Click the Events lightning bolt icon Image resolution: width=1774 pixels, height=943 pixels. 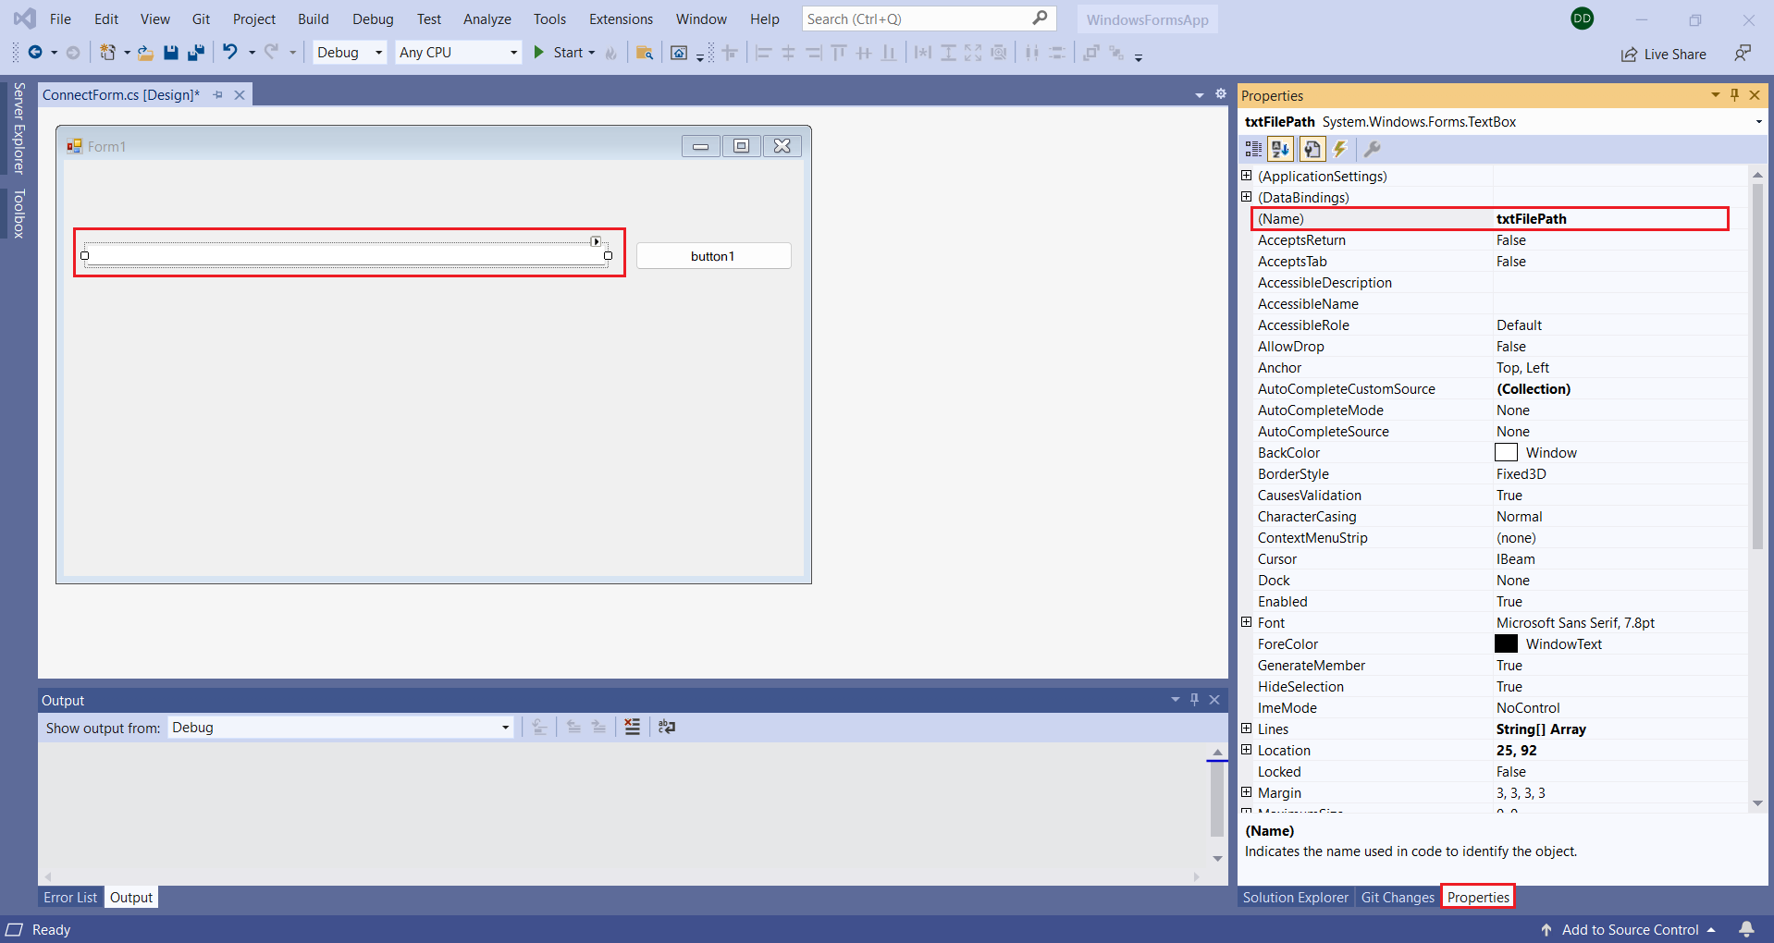1340,149
